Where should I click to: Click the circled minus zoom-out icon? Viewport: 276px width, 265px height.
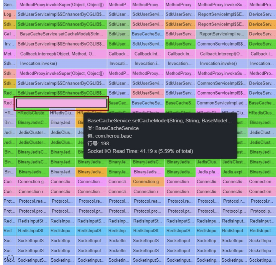pyautogui.click(x=10, y=258)
